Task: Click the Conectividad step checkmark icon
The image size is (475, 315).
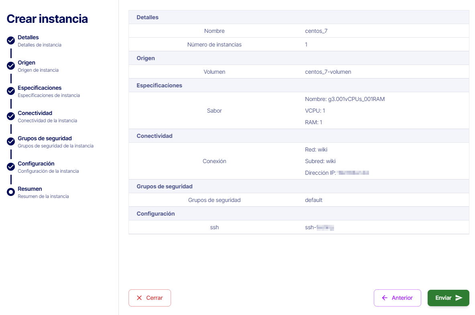Action: (x=11, y=116)
